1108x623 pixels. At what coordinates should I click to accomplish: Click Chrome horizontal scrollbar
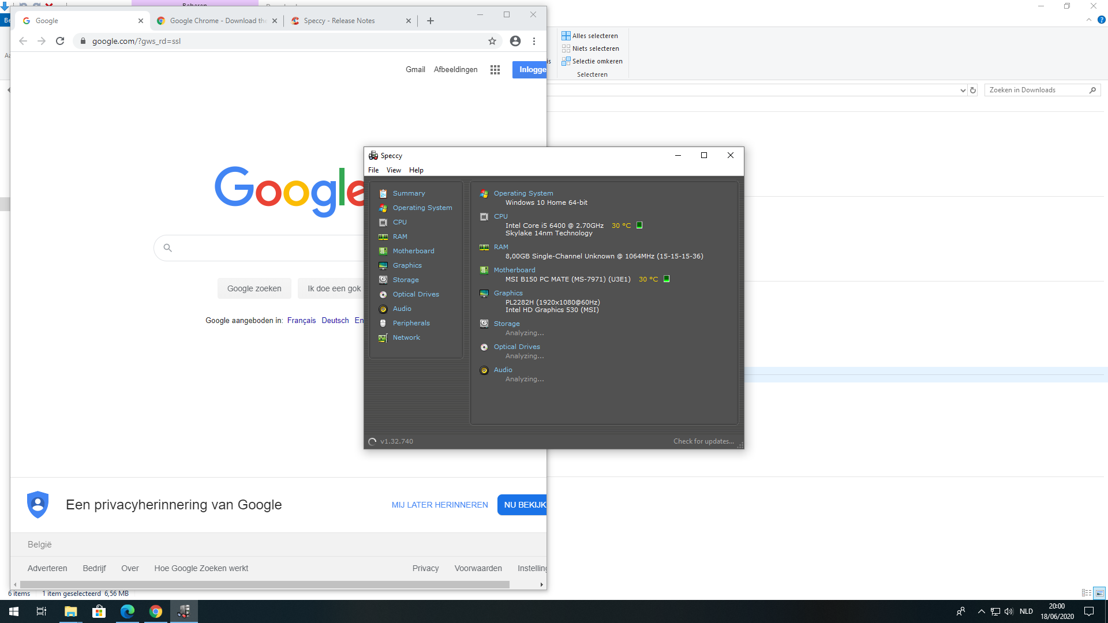pyautogui.click(x=265, y=584)
